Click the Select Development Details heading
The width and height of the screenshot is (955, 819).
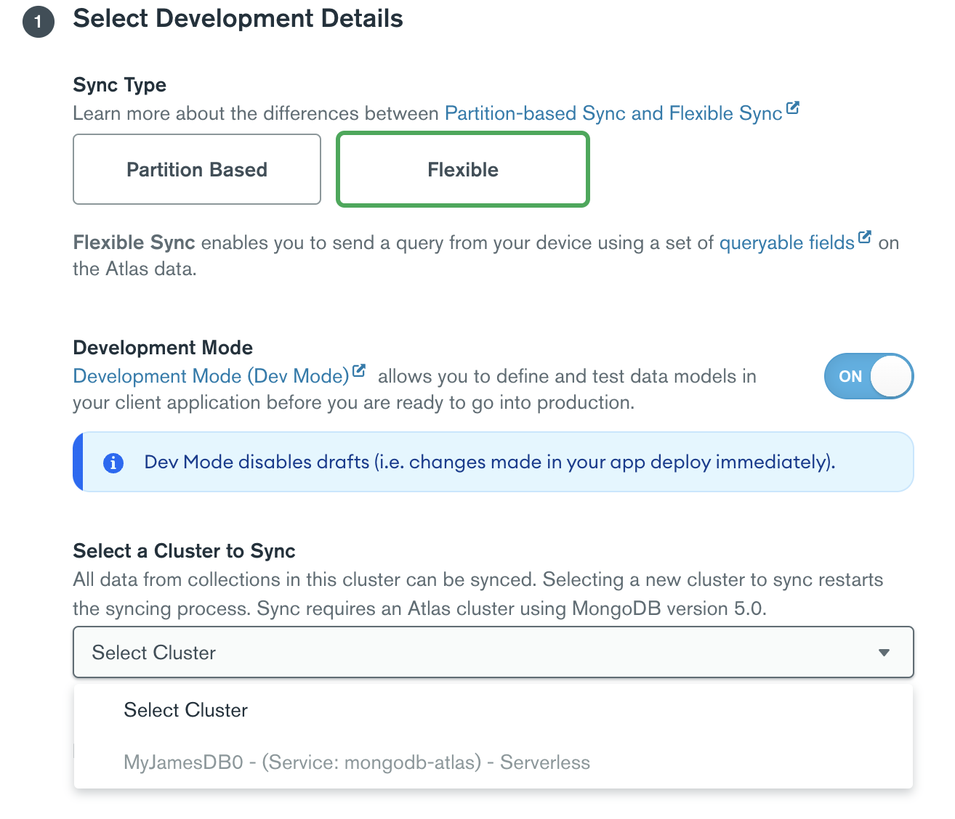[x=238, y=19]
